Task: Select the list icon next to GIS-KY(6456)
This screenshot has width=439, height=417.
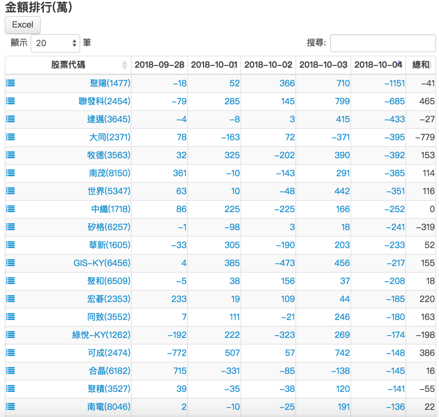Action: tap(9, 262)
